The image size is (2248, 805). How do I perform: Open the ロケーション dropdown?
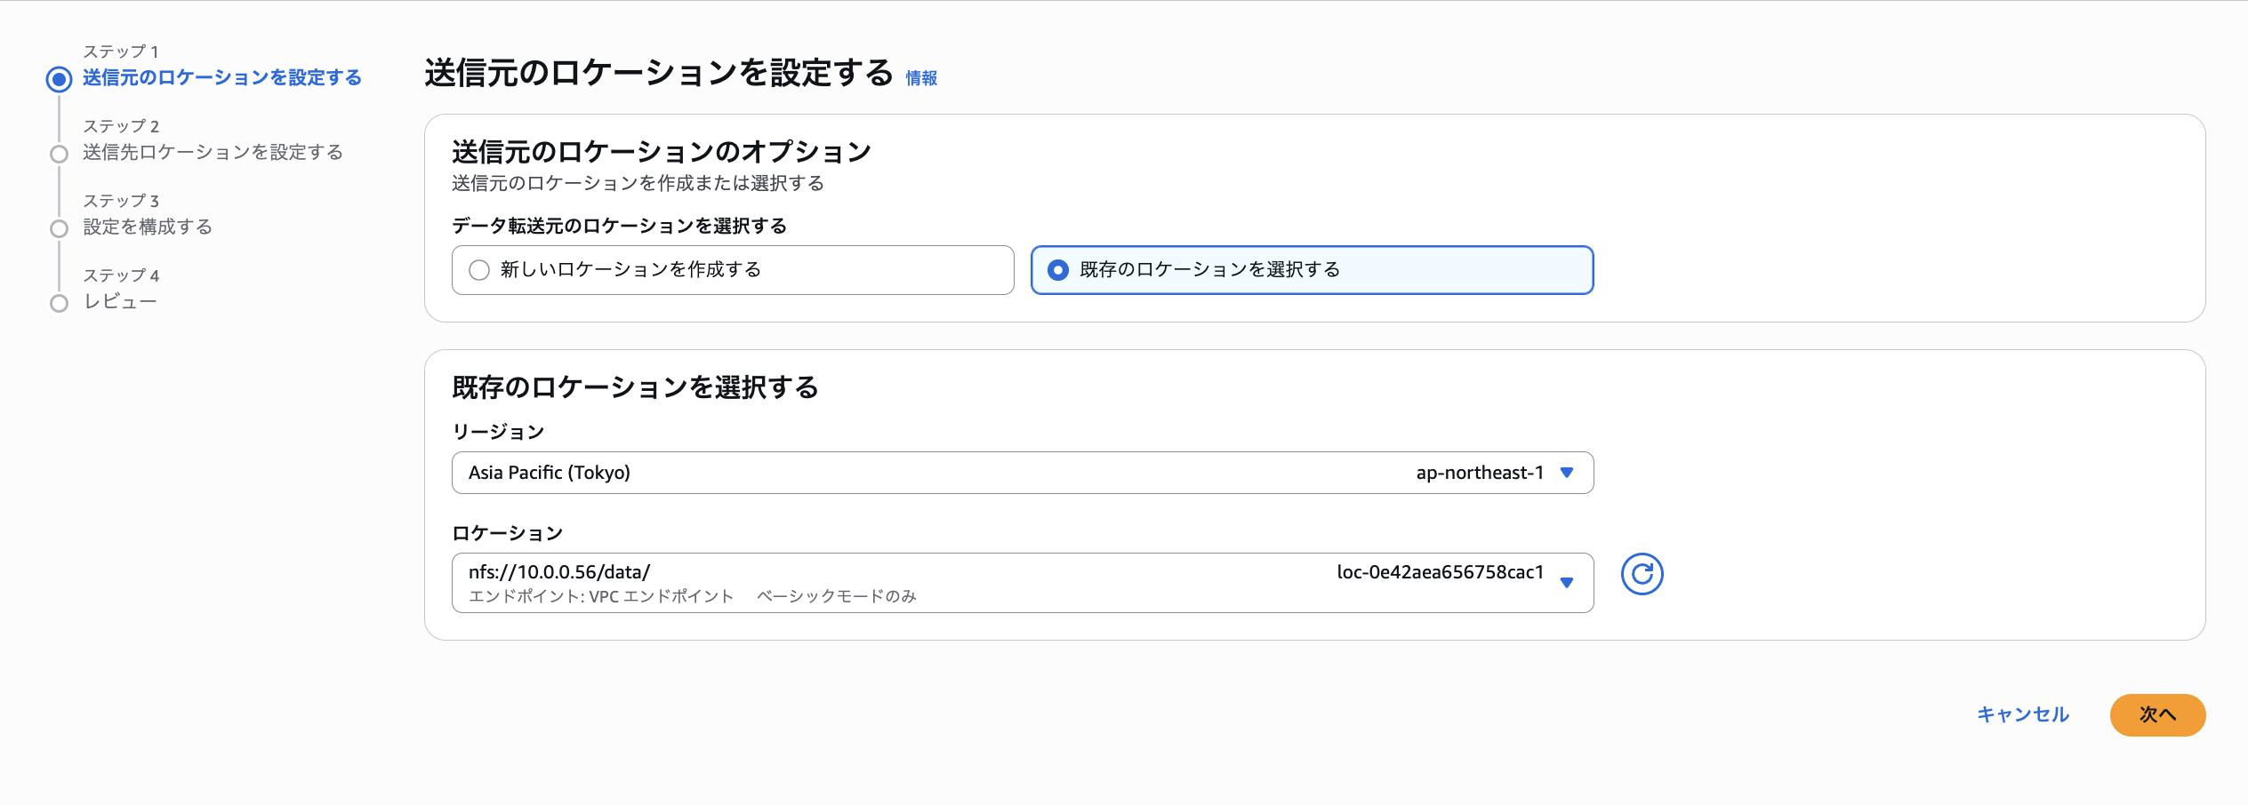tap(1021, 583)
